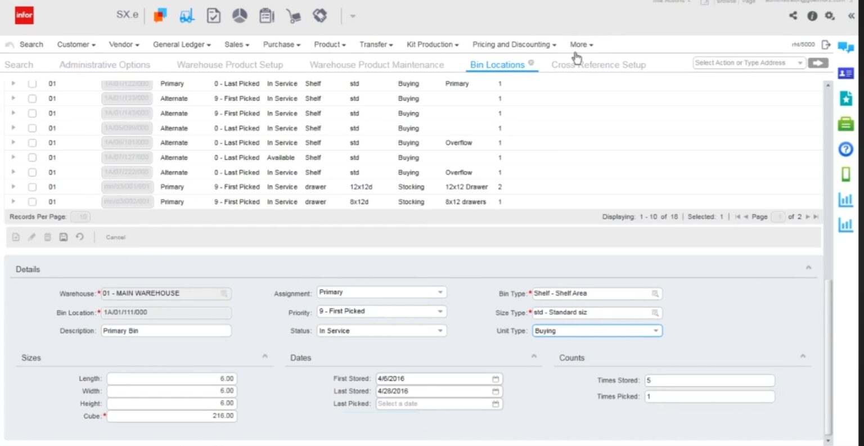Open the document checkmark toolbar icon
This screenshot has height=446, width=864.
pyautogui.click(x=214, y=16)
